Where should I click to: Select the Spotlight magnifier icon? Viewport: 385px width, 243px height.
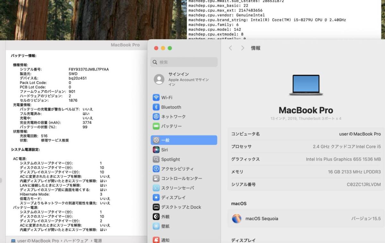click(156, 159)
